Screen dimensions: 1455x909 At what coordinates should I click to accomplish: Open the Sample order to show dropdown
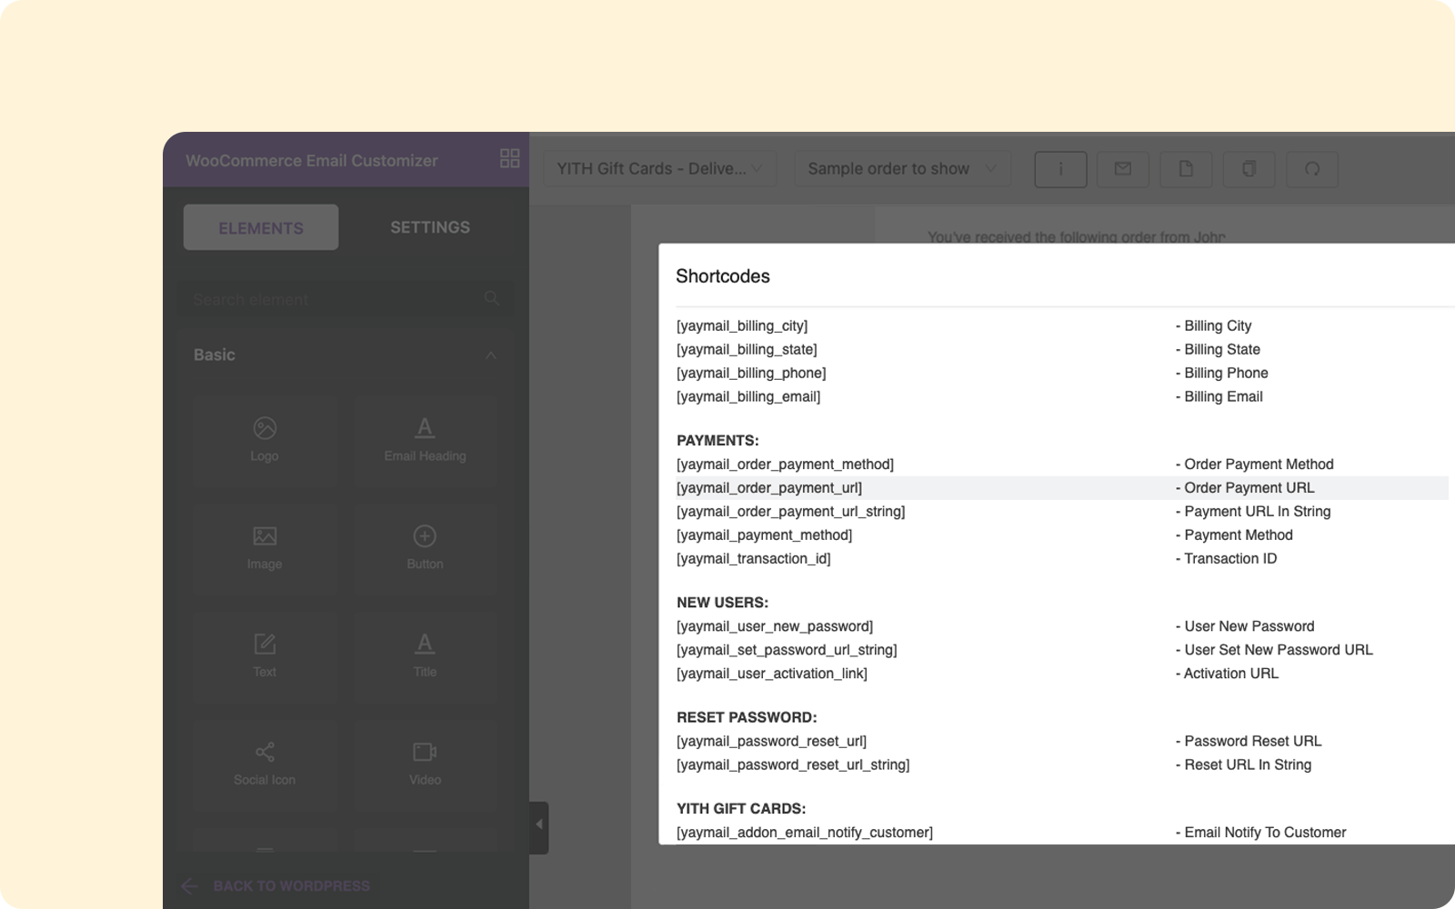(x=903, y=169)
